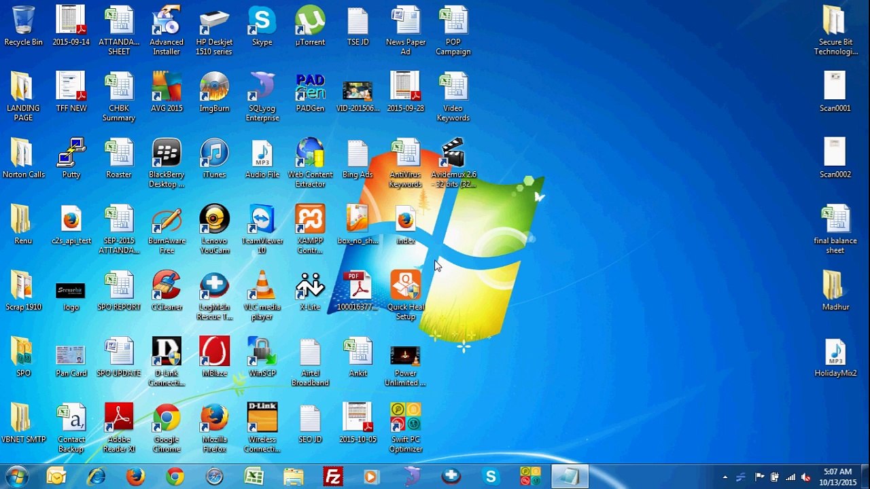Screen dimensions: 870x489
Task: Open Excel from the taskbar
Action: [x=254, y=477]
